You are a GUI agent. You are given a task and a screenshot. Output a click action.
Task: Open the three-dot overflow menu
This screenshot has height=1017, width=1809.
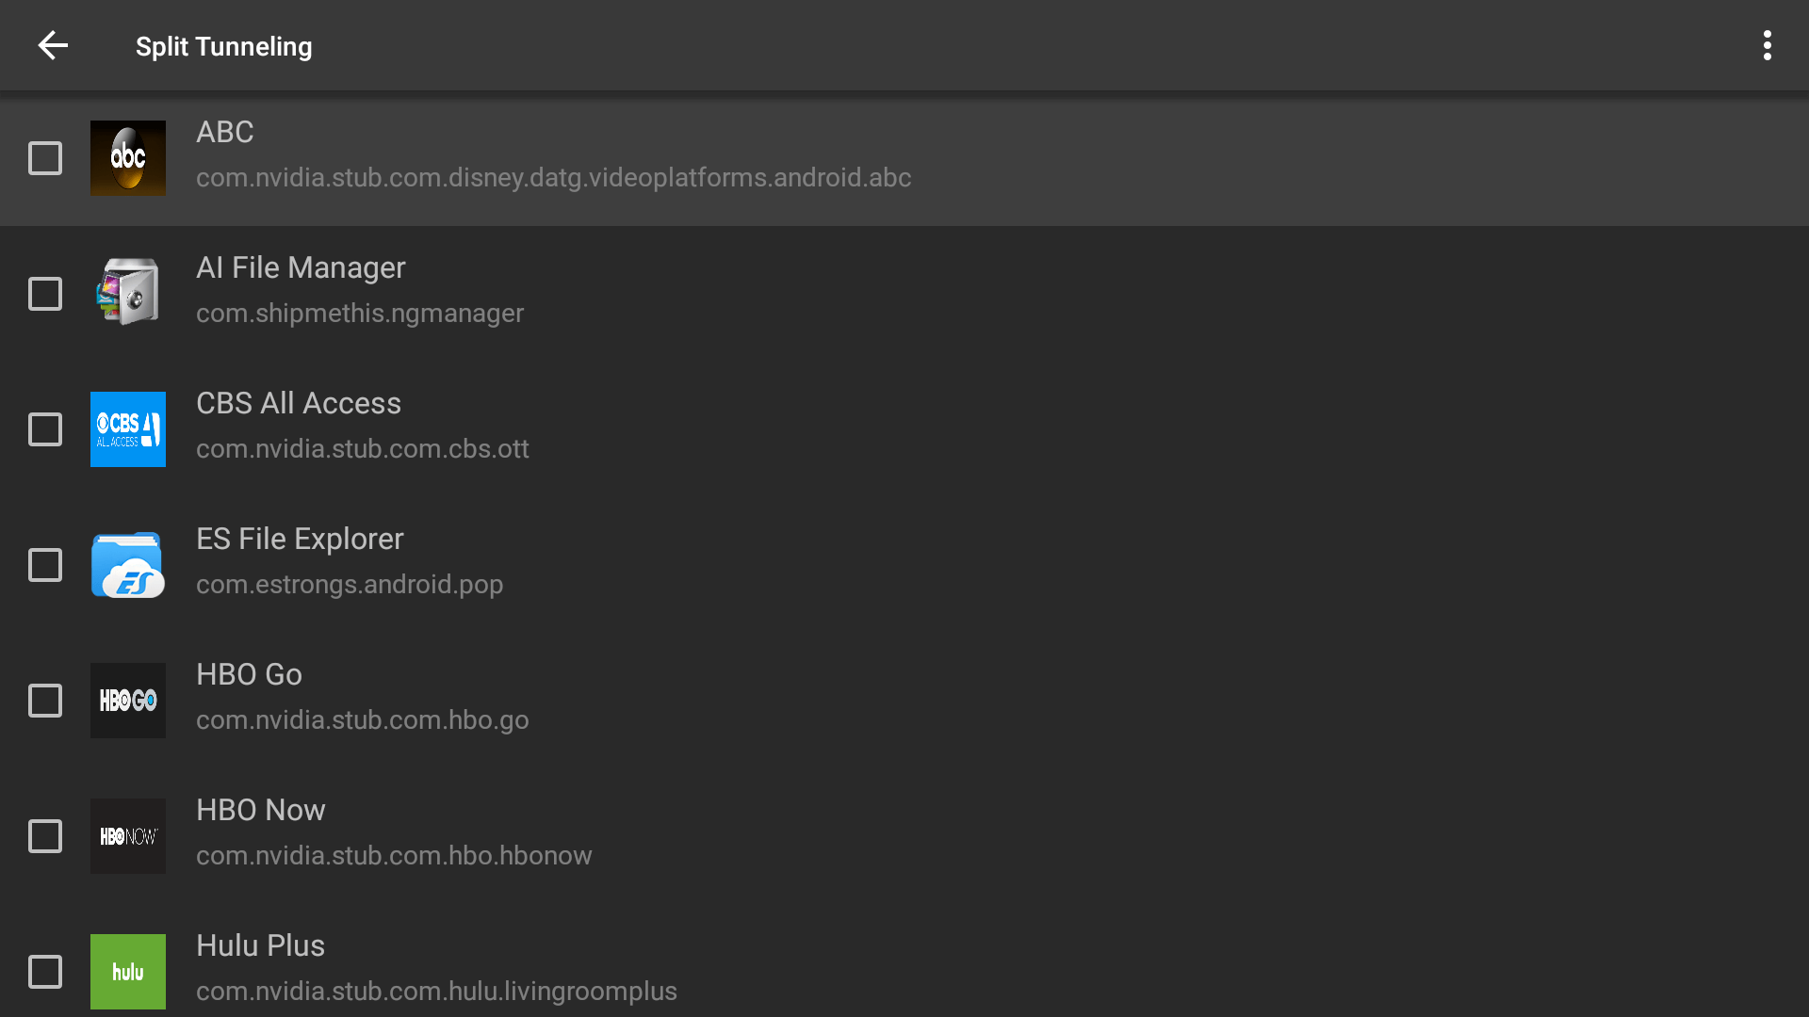(1767, 45)
